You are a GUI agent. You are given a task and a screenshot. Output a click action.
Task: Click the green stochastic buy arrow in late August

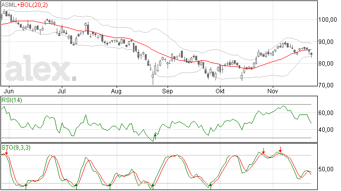[153, 187]
